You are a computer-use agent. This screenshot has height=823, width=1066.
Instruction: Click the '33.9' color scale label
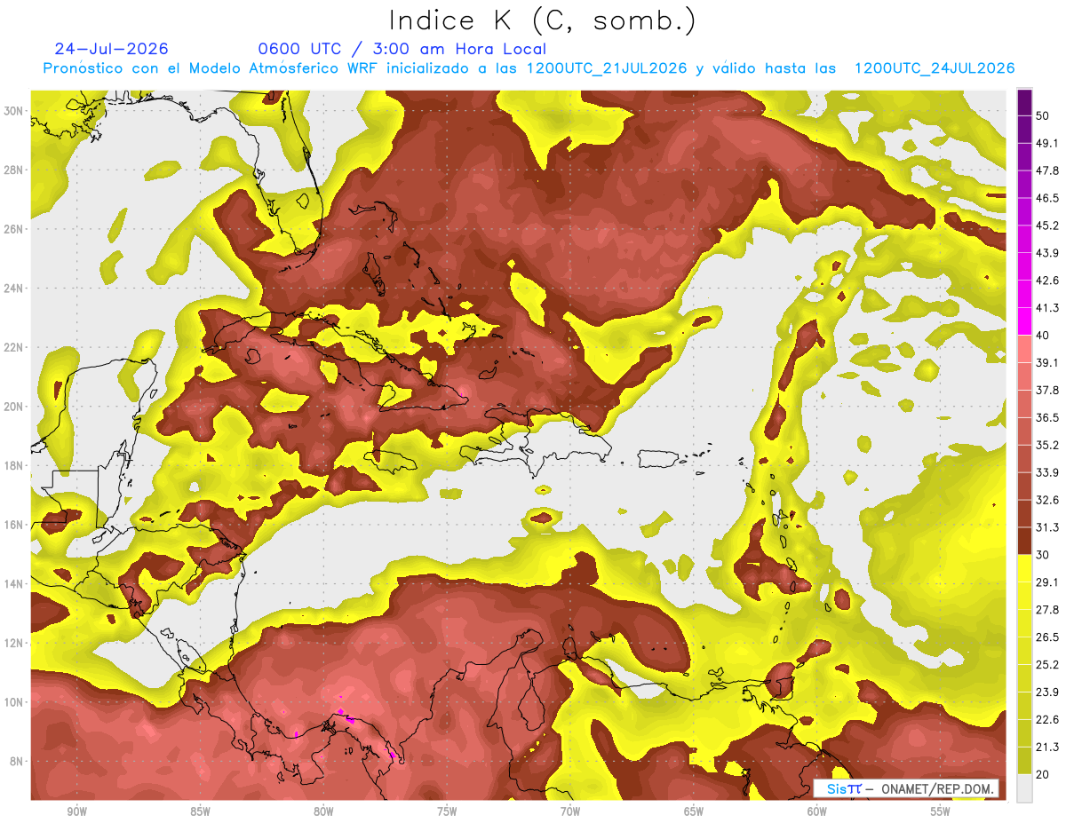coord(1046,472)
